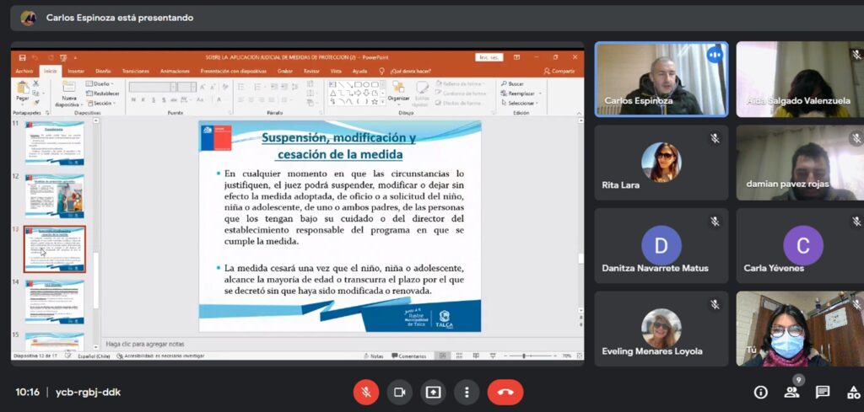Viewport: 864px width, 412px height.
Task: Open the three-dot more options menu
Action: [x=467, y=392]
